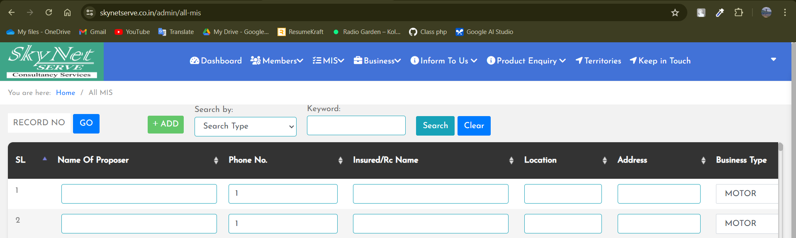
Task: Expand the Product Enquiry menu
Action: [526, 61]
